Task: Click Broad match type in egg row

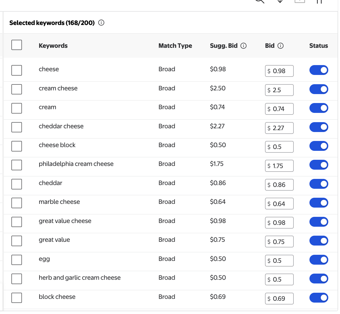Action: [x=167, y=259]
